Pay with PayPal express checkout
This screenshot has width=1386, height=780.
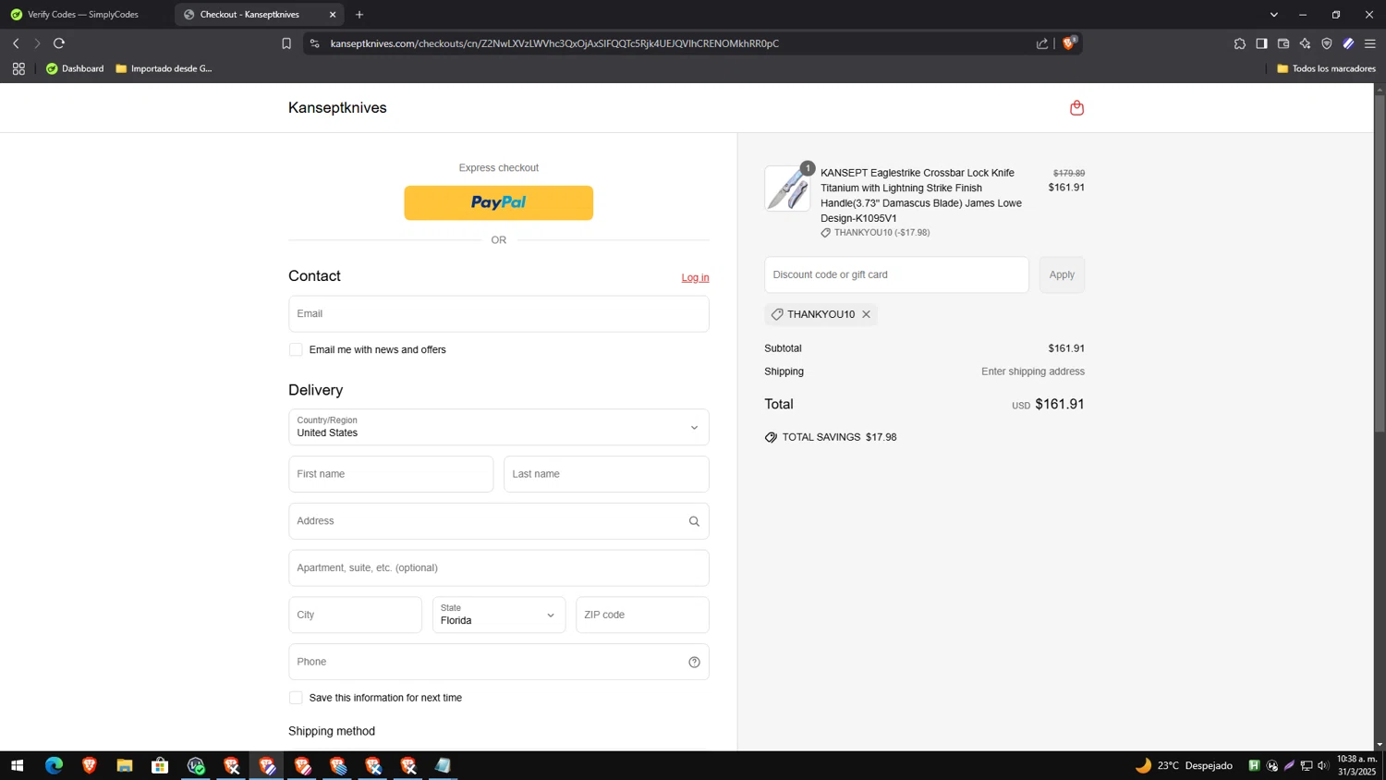pyautogui.click(x=499, y=202)
